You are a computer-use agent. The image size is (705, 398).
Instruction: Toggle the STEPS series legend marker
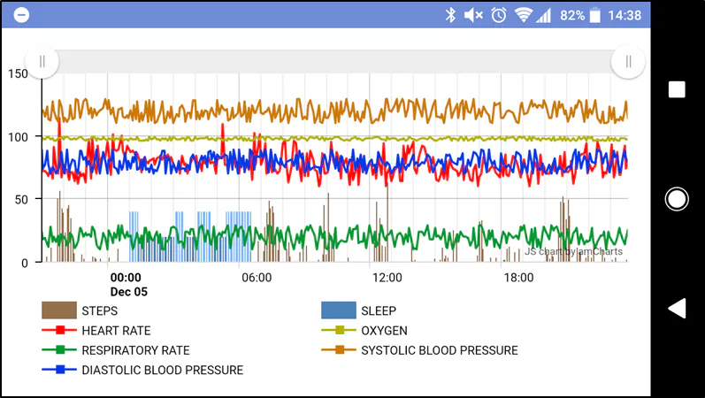(58, 310)
